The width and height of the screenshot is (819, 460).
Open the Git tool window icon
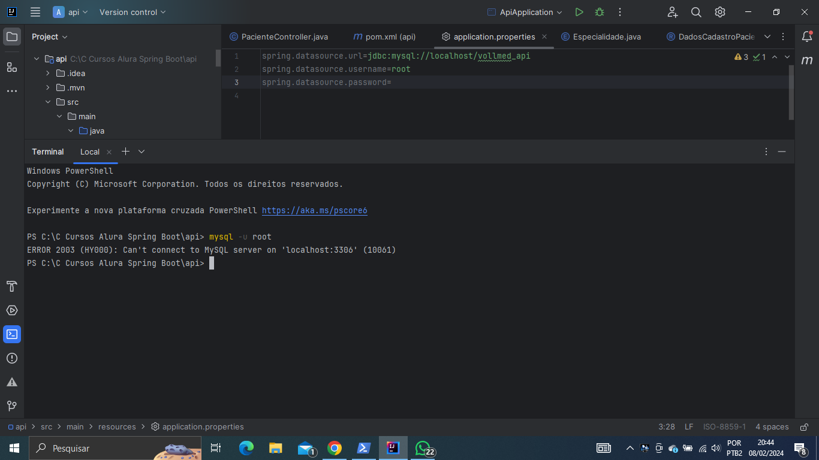[x=12, y=406]
